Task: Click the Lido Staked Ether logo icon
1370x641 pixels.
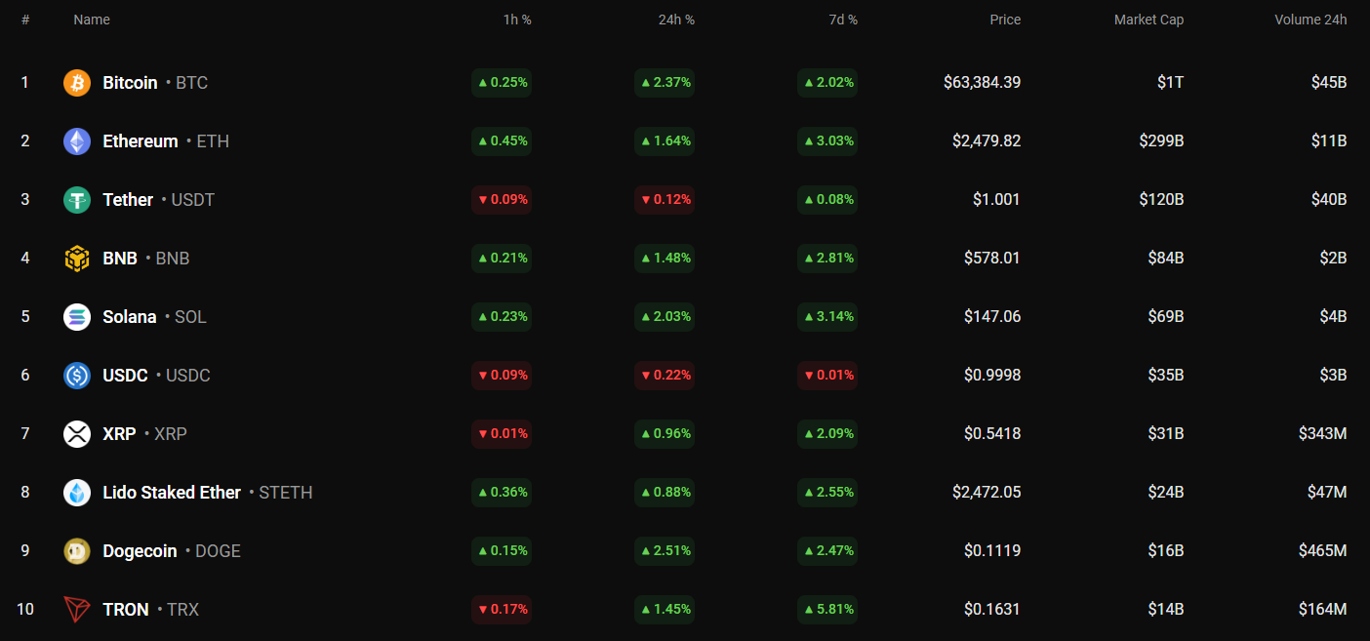Action: 77,493
